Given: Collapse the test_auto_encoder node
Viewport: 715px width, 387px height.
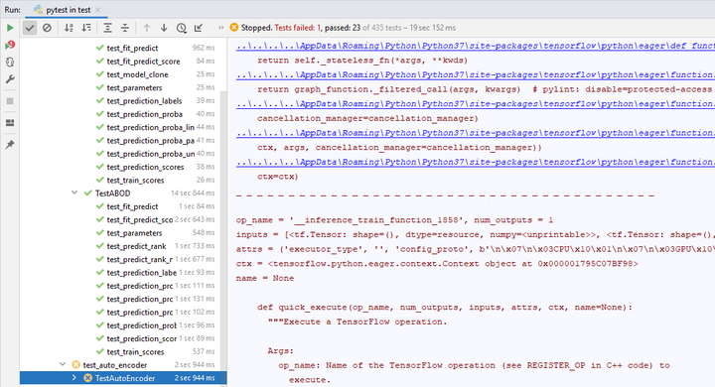Looking at the screenshot, I should (63, 364).
